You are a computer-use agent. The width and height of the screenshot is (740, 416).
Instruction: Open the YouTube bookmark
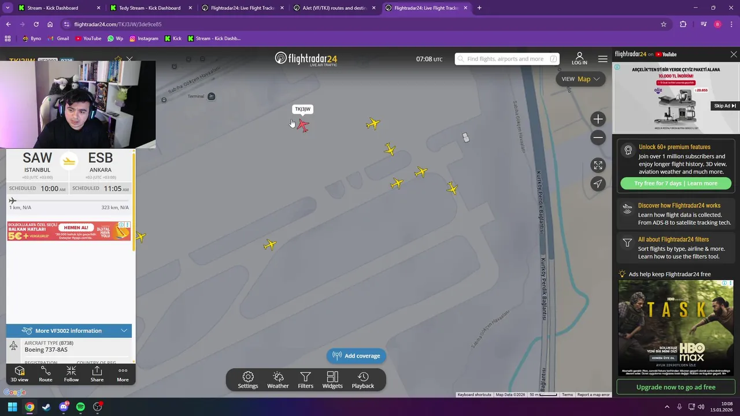point(87,38)
